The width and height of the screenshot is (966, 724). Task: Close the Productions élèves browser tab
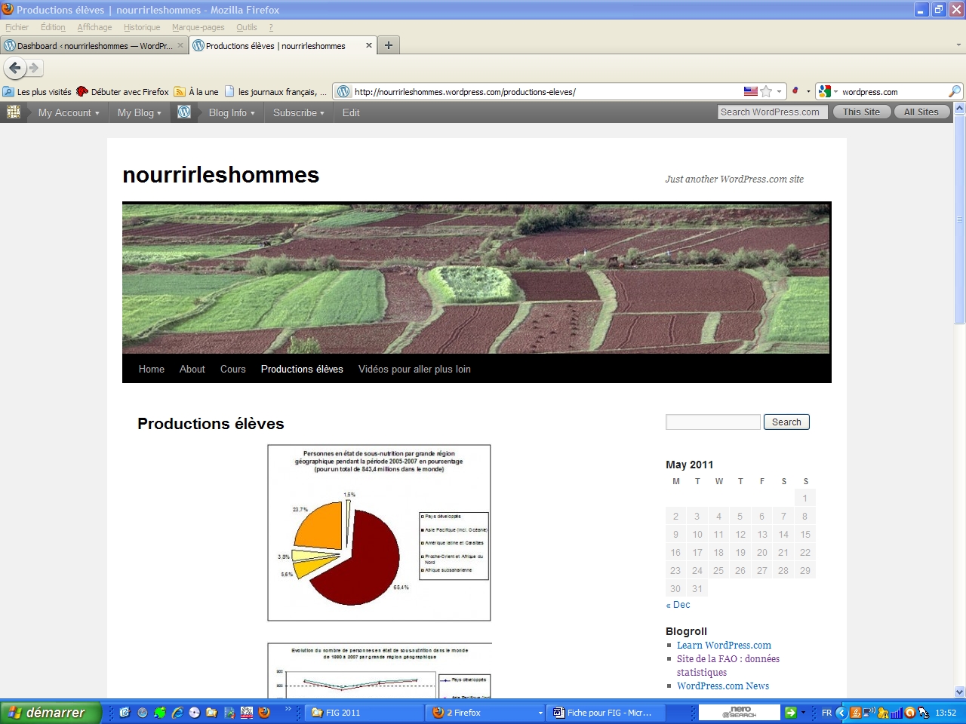coord(369,45)
